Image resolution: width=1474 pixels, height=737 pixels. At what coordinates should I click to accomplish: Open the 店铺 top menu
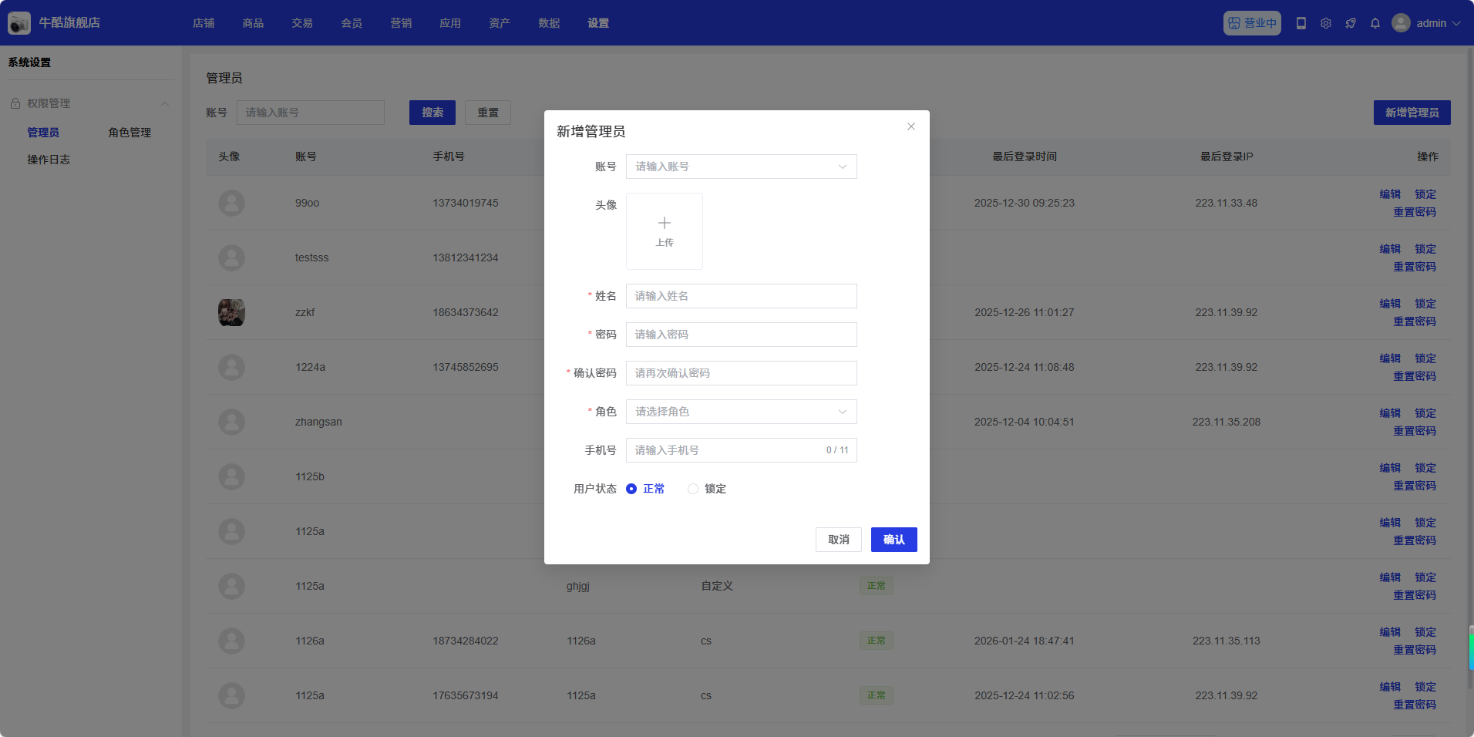click(x=204, y=23)
